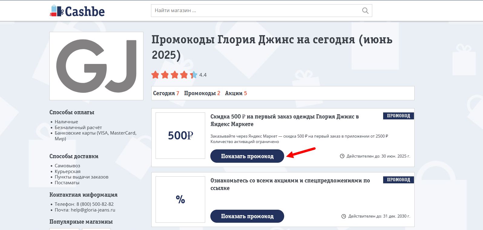Click the Способы доставки heading

(74, 156)
